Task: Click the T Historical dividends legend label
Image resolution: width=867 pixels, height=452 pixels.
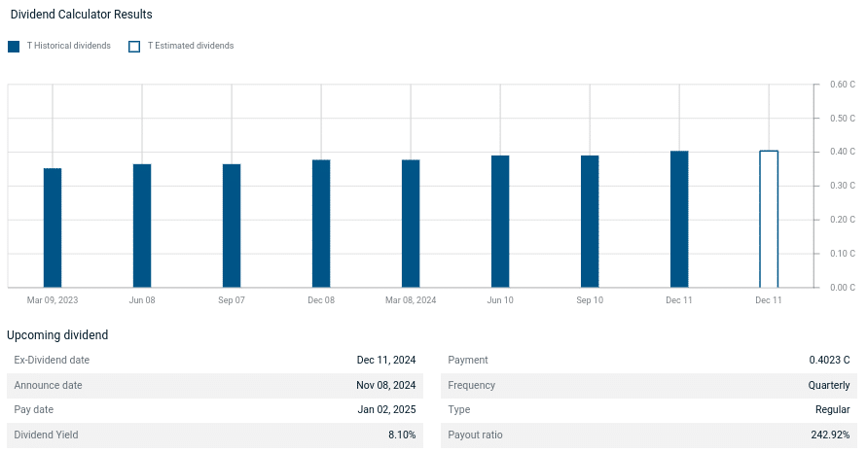Action: tap(68, 47)
